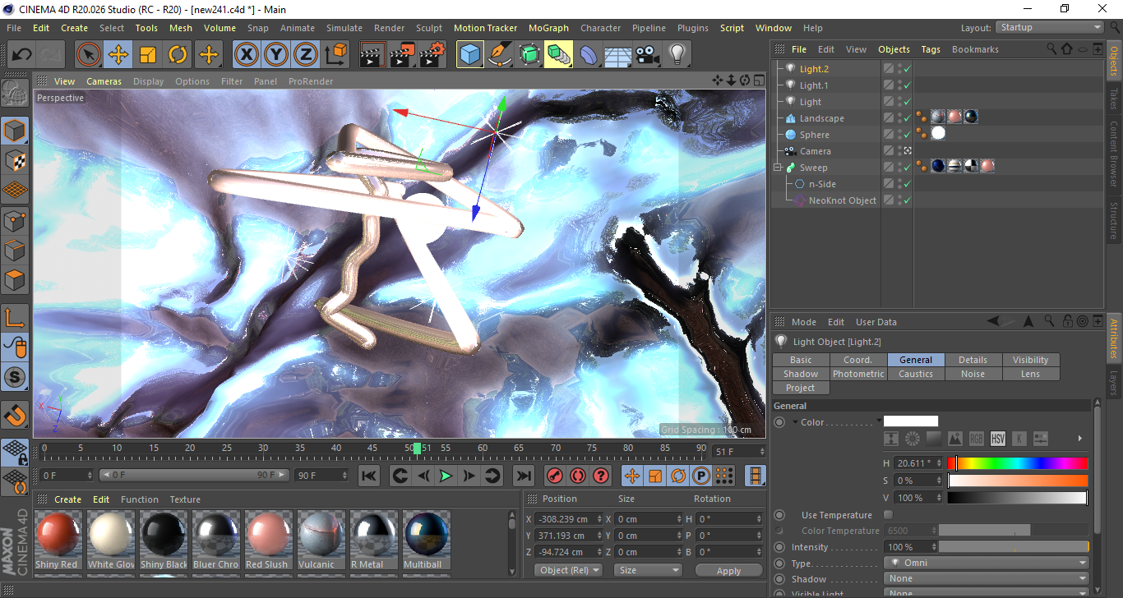Screen dimensions: 1123x598
Task: Click the Intensity slider bar
Action: click(1014, 547)
